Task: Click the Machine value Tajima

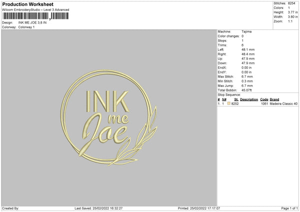Action: click(x=246, y=31)
